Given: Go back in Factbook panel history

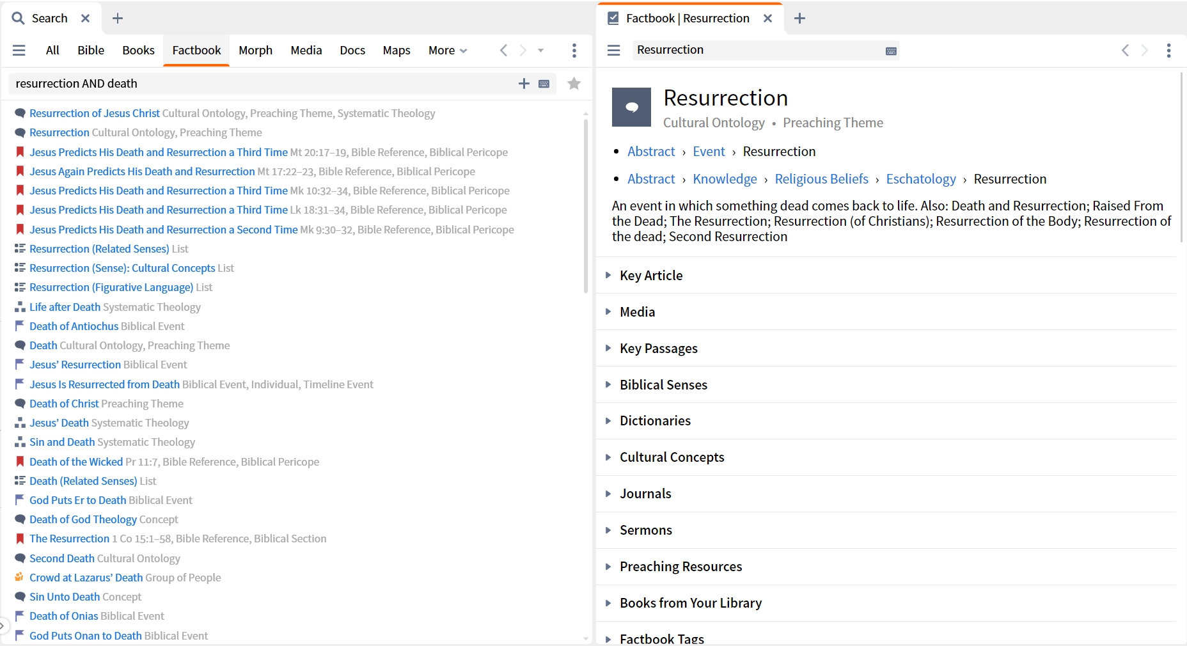Looking at the screenshot, I should tap(1126, 51).
